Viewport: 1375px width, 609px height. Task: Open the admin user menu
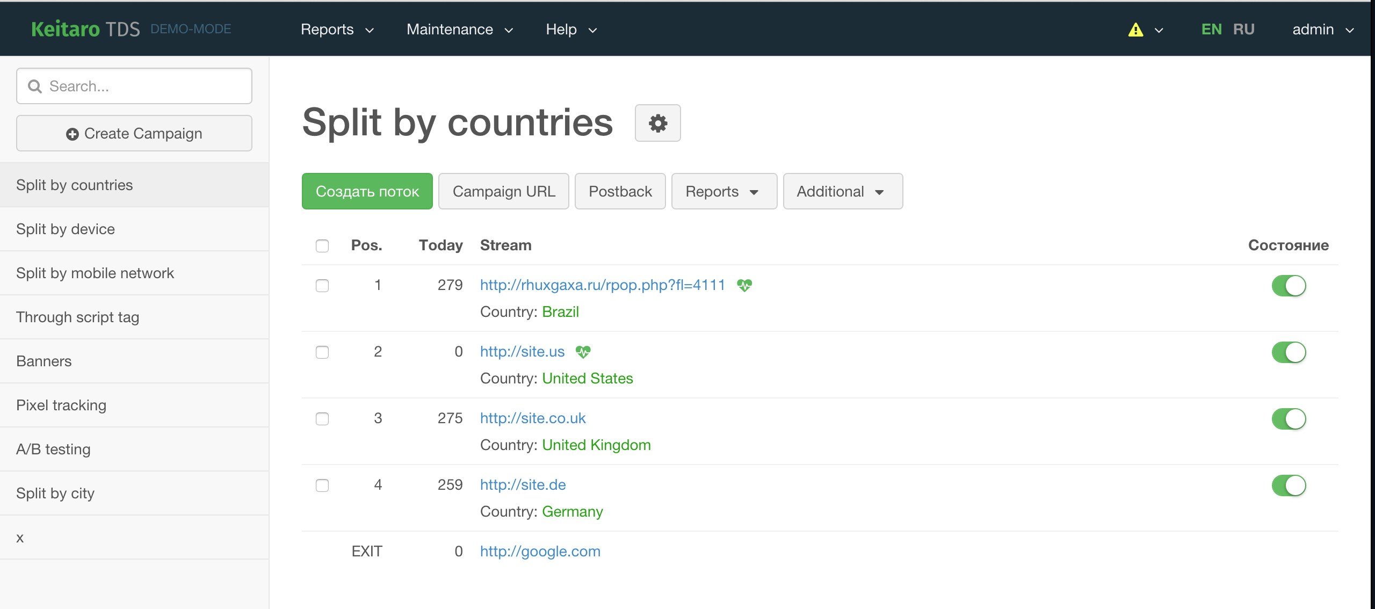point(1323,30)
